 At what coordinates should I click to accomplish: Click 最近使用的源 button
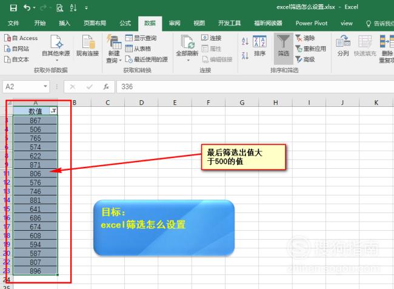pos(147,59)
